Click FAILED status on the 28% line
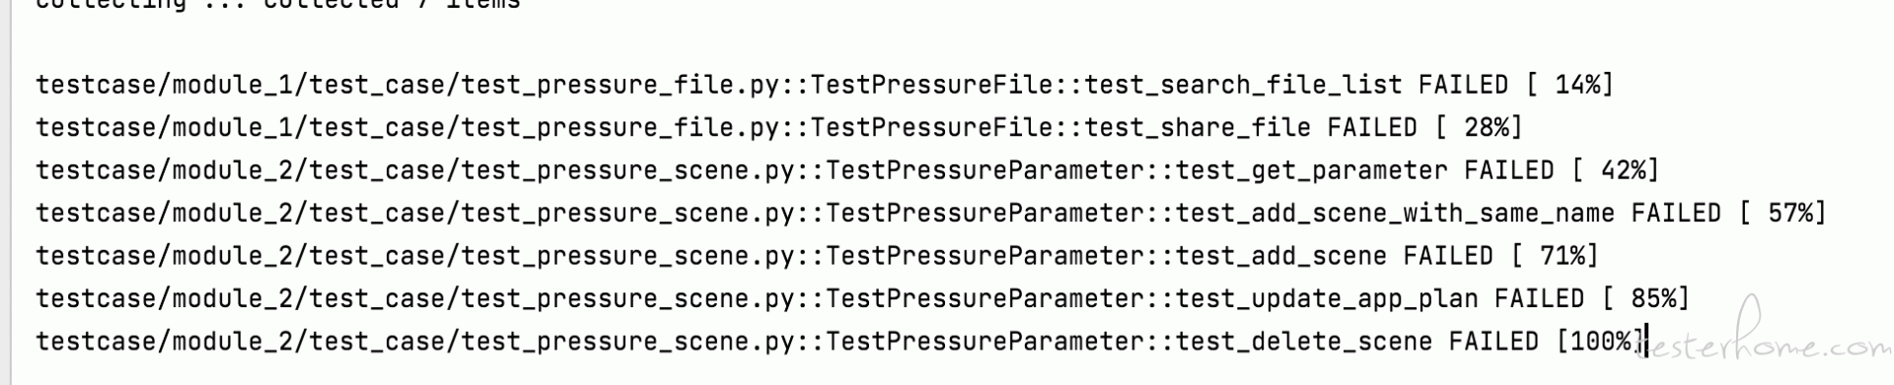1894x385 pixels. point(1372,128)
